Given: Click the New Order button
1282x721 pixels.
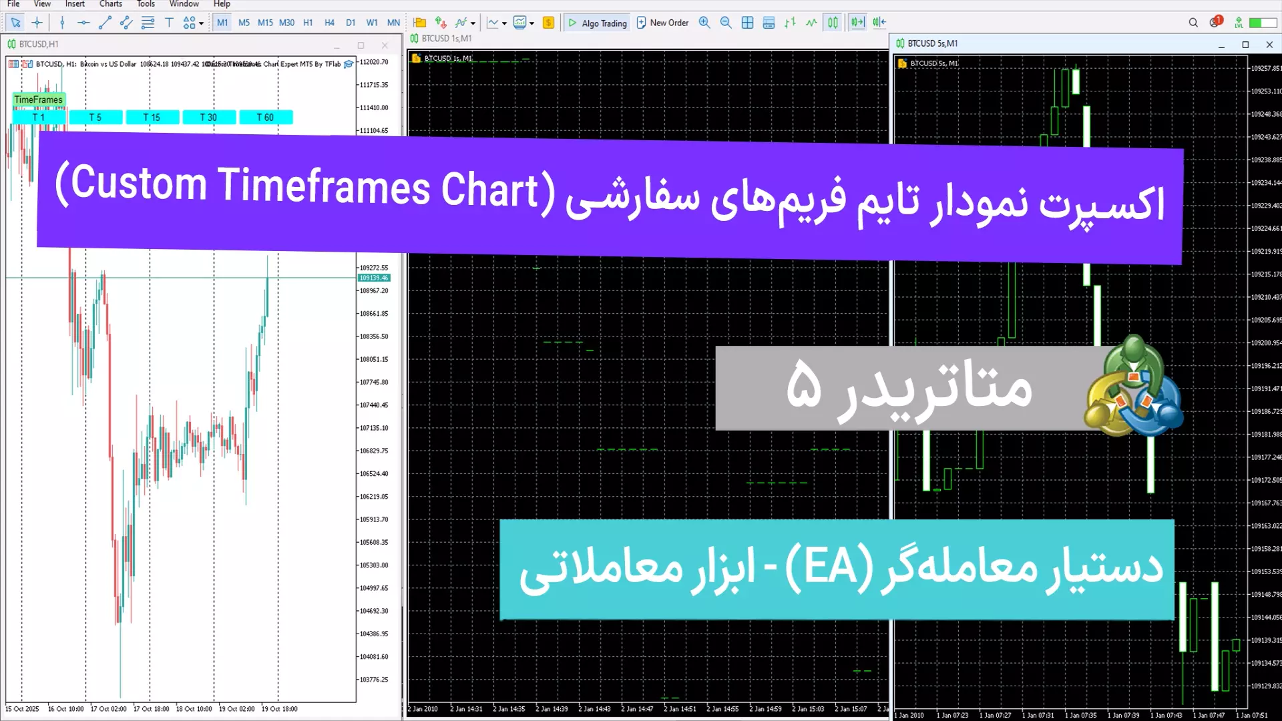Looking at the screenshot, I should pos(662,23).
